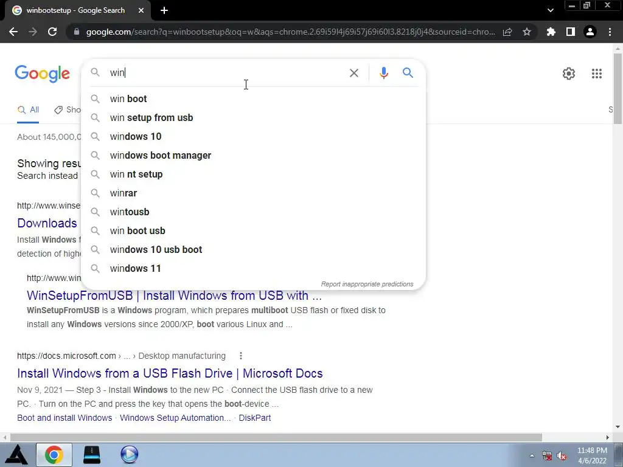Click 'Report inappropriate predictions' link
This screenshot has width=623, height=467.
[367, 284]
